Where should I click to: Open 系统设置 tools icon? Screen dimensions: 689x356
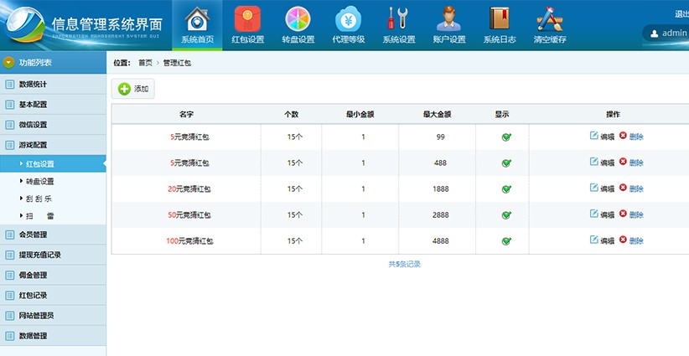pyautogui.click(x=399, y=20)
